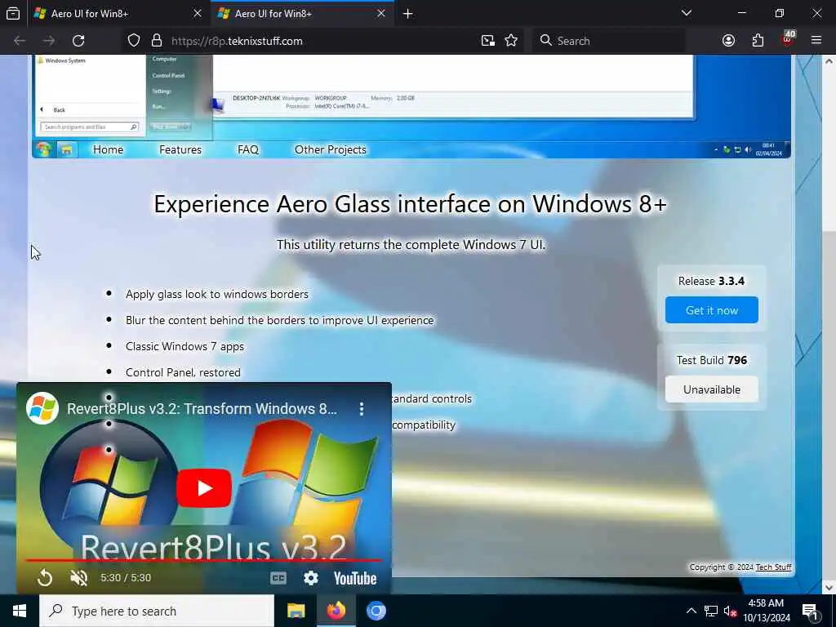Close the first Aero UI for Win8+ tab

198,13
